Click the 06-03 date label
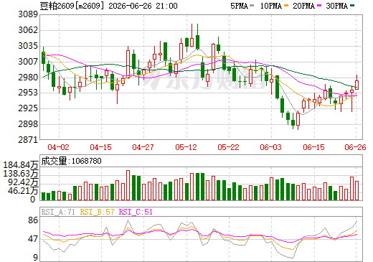The height and width of the screenshot is (262, 373). (x=270, y=147)
